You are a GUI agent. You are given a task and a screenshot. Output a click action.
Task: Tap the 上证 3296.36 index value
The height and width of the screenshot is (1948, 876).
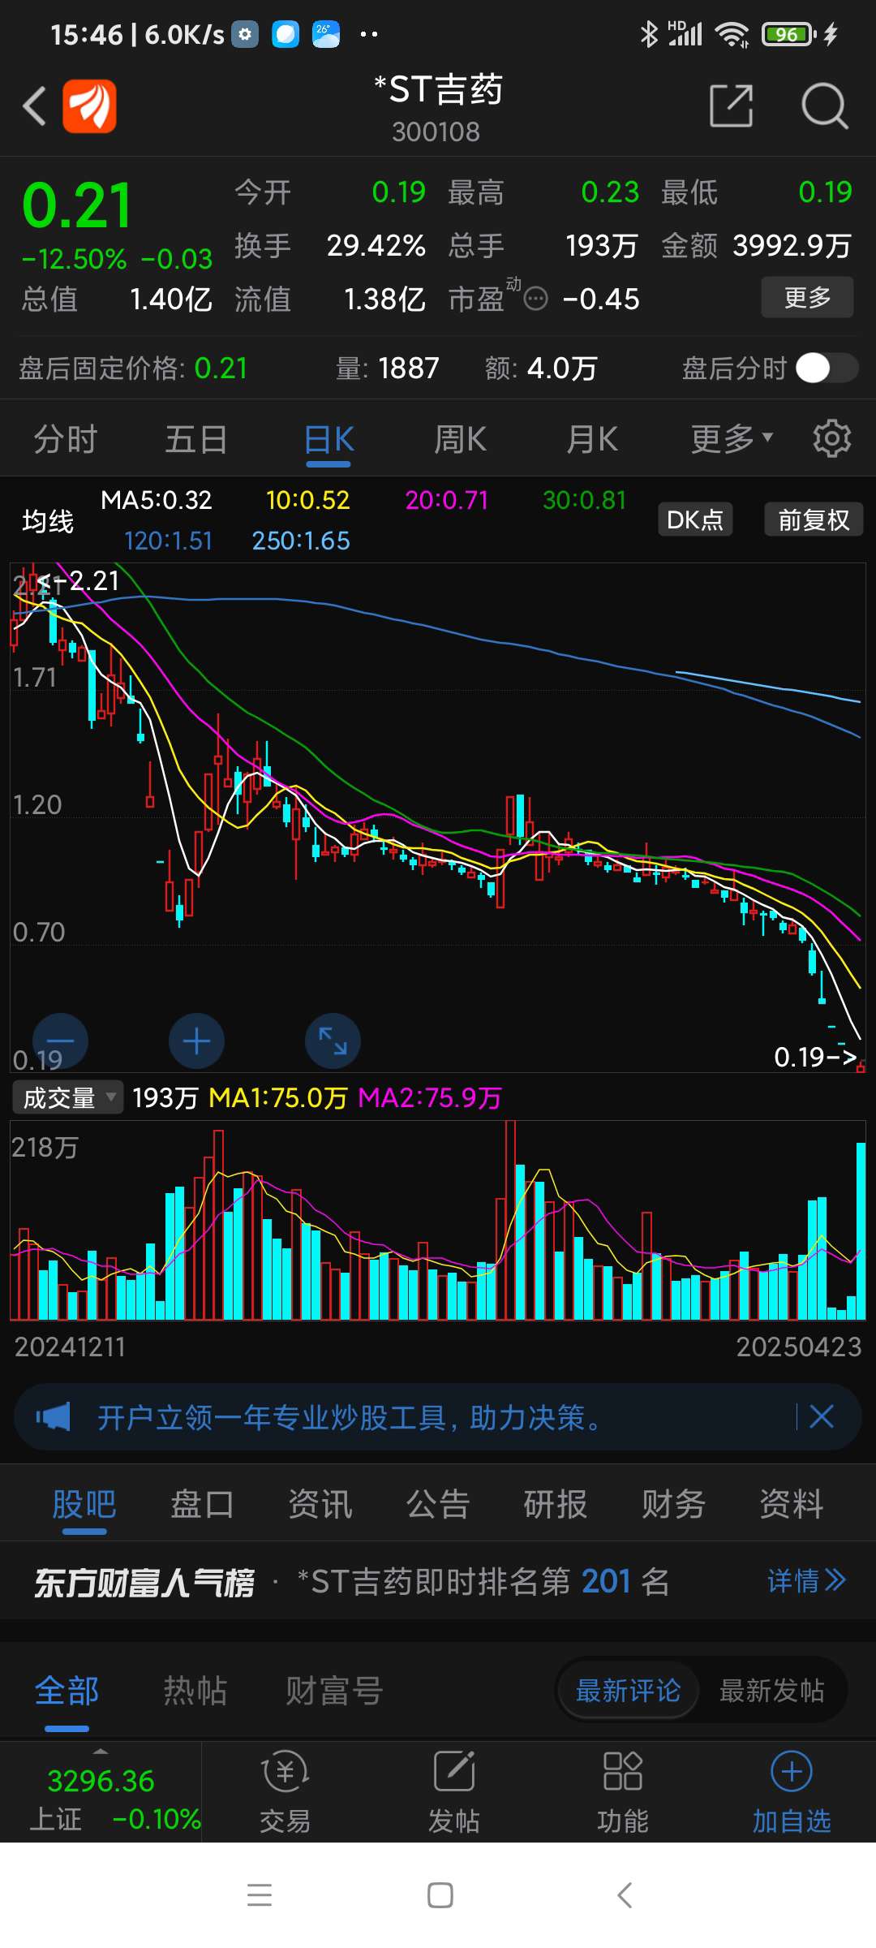click(x=101, y=1781)
